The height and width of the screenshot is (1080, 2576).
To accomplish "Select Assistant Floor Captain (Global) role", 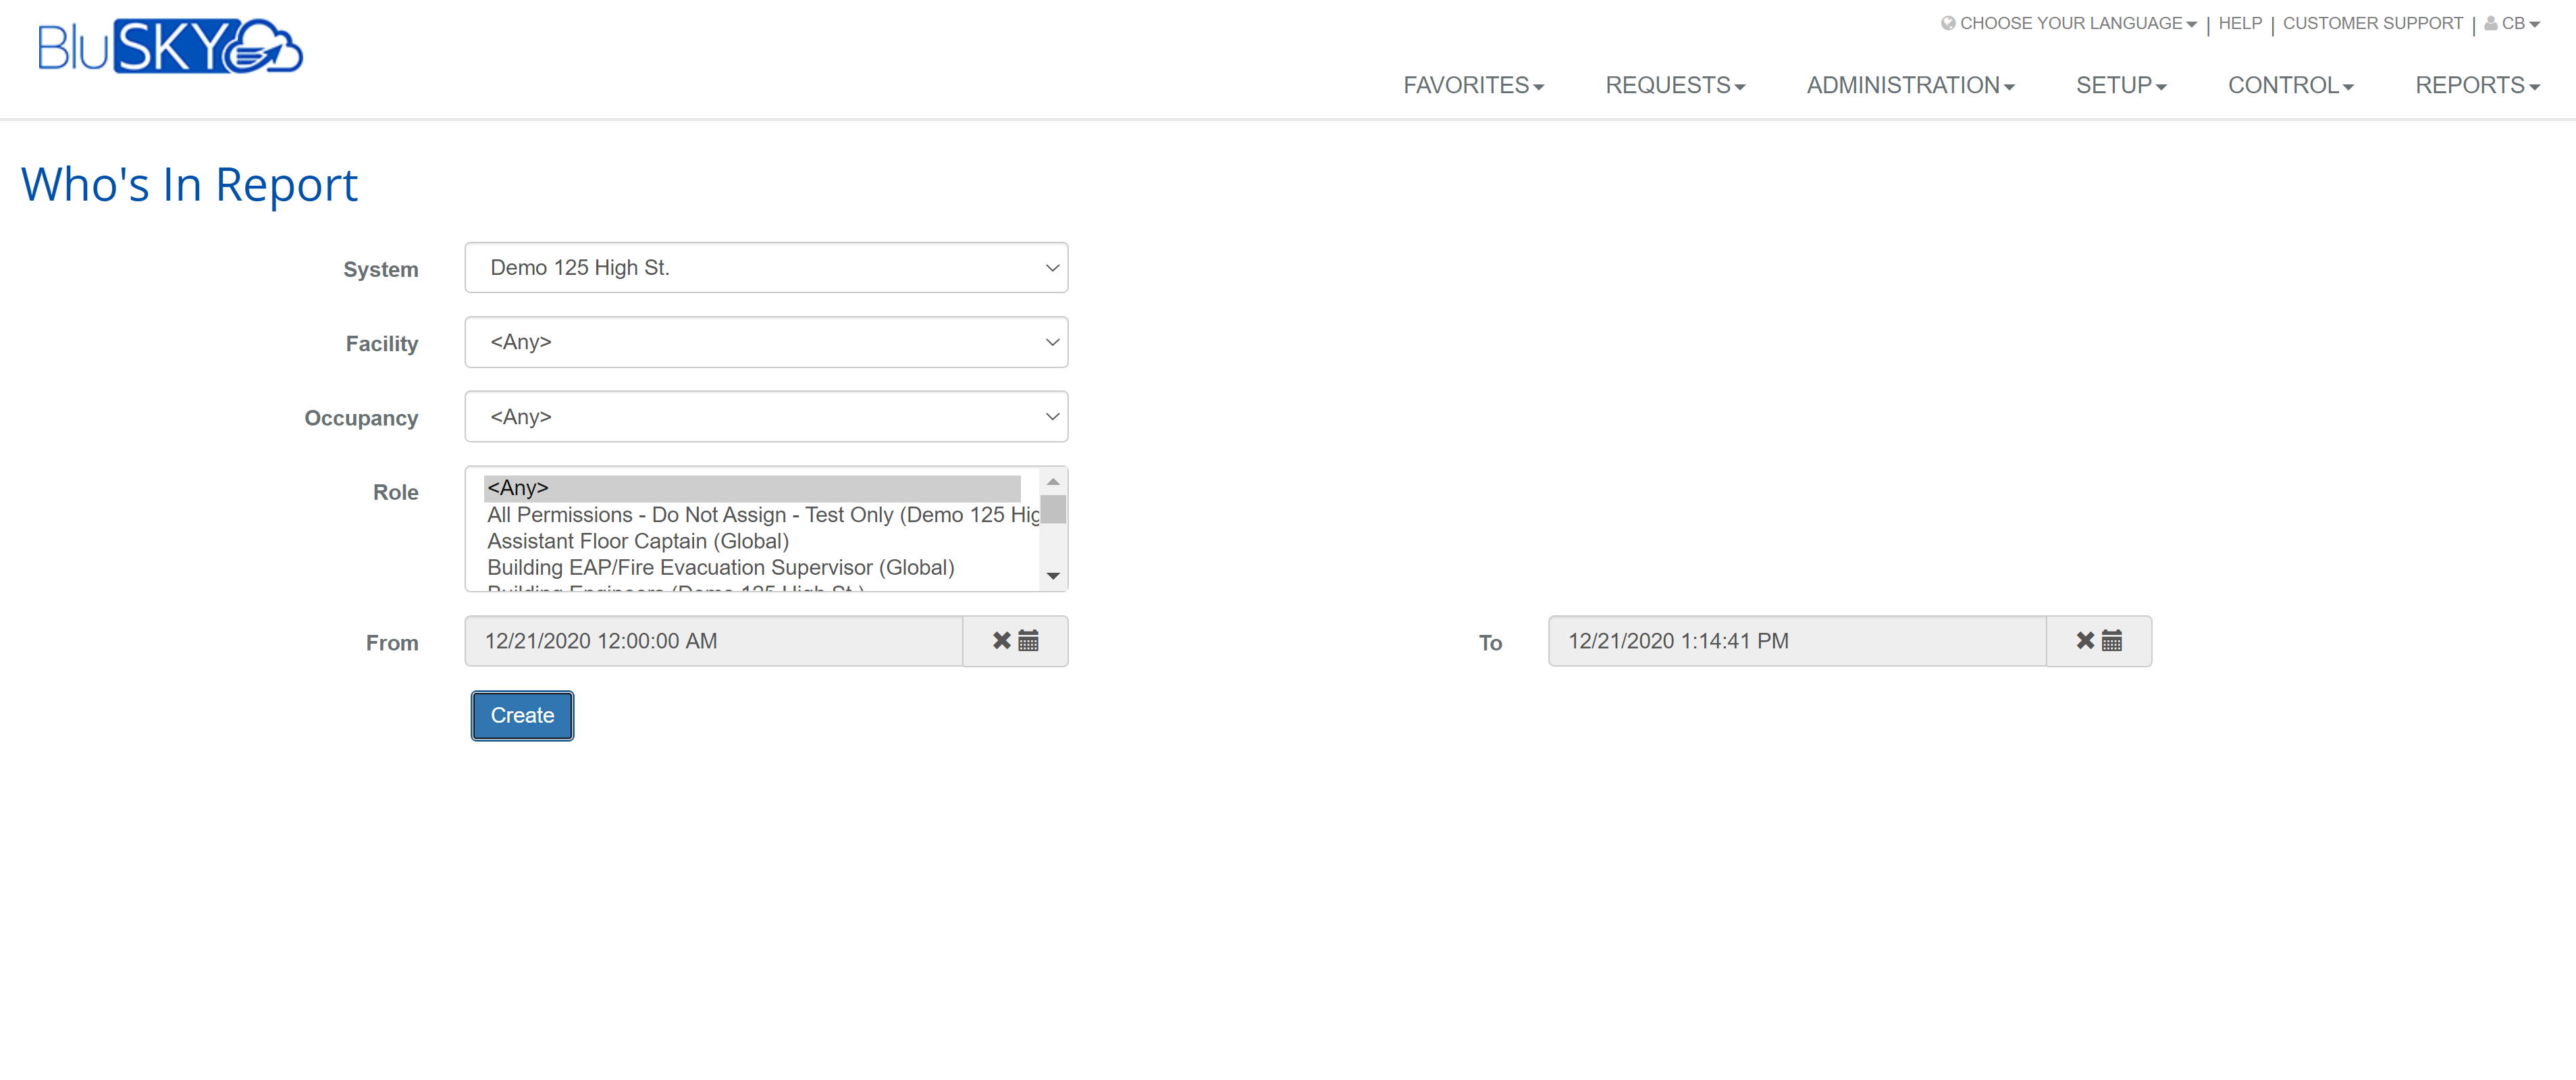I will point(638,541).
